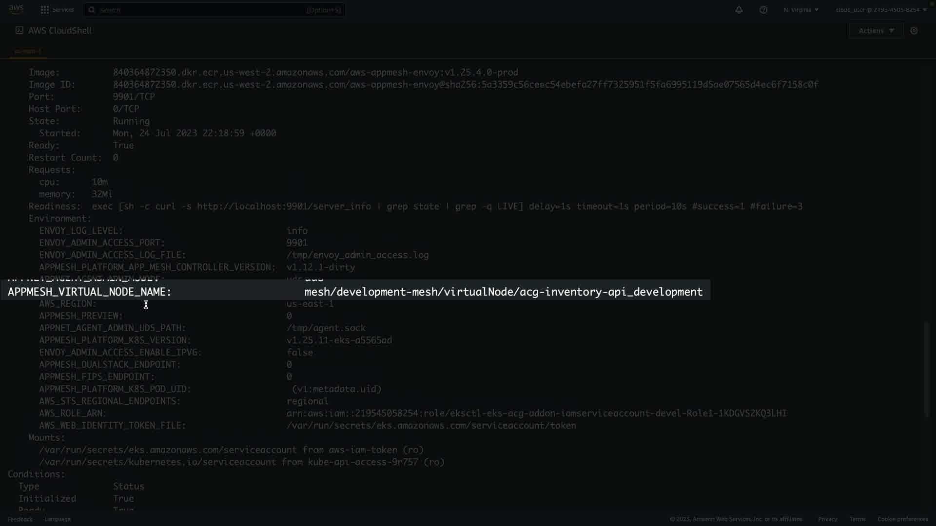Open the Language selector in footer

pos(58,519)
